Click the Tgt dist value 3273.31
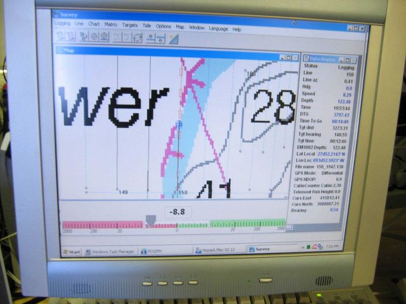The image size is (406, 304). coord(340,128)
